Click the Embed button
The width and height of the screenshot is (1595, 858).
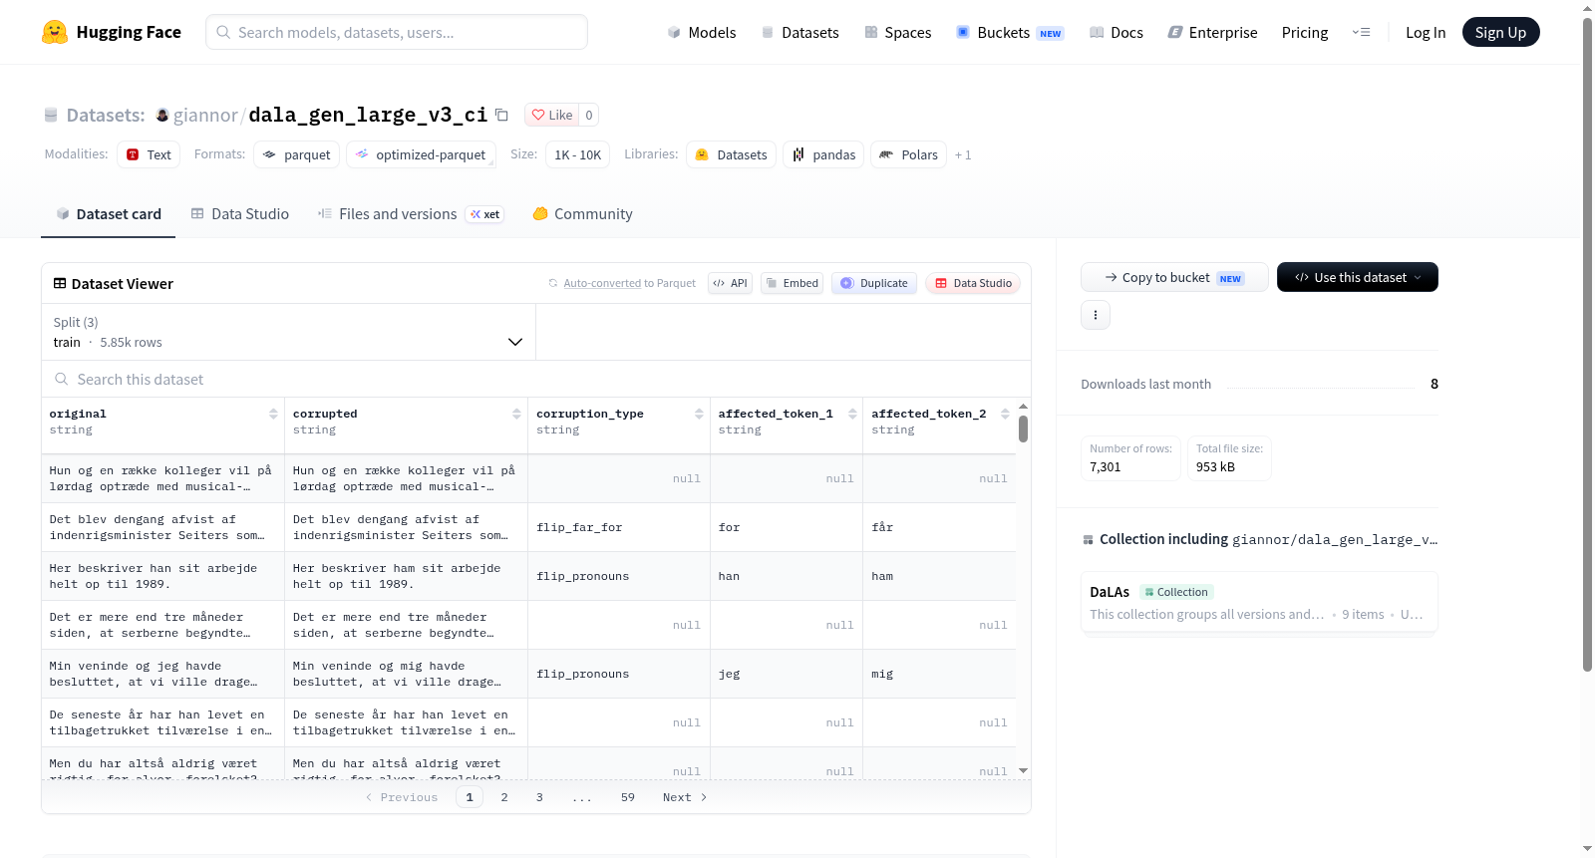793,283
